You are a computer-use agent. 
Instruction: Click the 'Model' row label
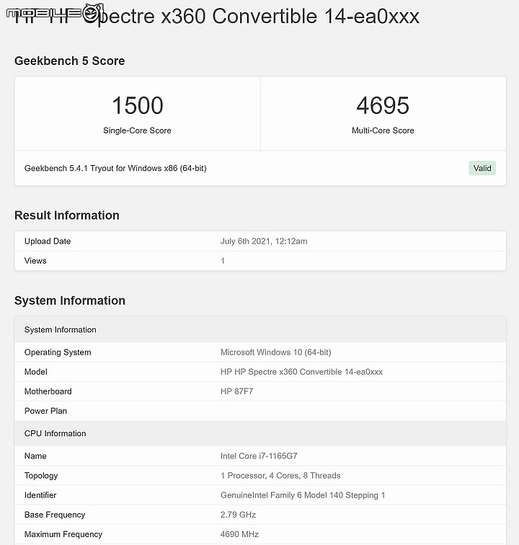(x=36, y=372)
